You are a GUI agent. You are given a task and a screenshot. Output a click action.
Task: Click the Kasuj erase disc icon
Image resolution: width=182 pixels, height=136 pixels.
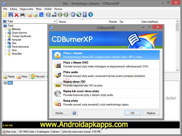[x=19, y=76]
